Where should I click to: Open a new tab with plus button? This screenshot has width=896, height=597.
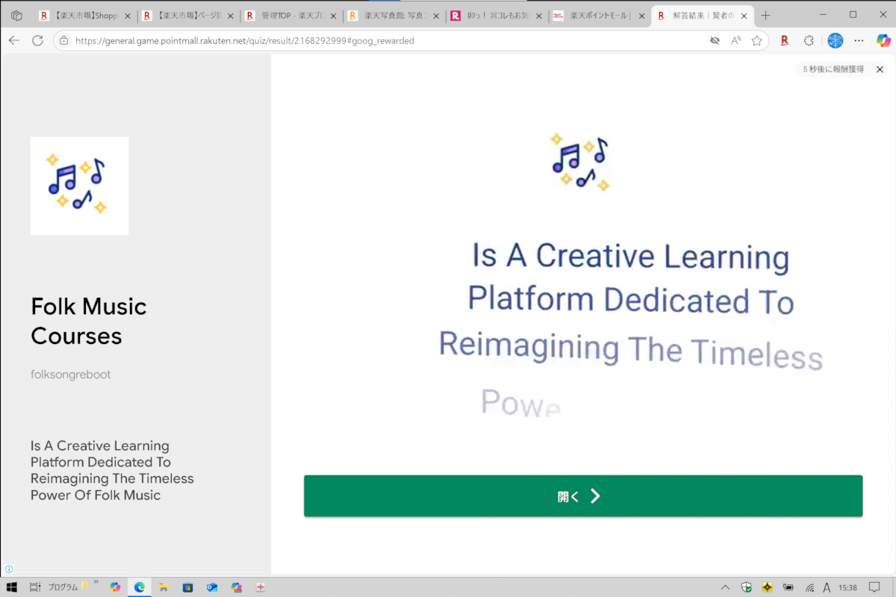765,15
